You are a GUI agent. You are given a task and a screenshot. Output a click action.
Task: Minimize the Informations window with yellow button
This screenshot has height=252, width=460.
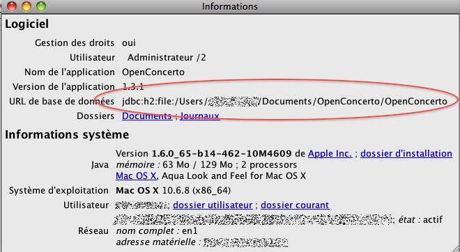point(26,6)
